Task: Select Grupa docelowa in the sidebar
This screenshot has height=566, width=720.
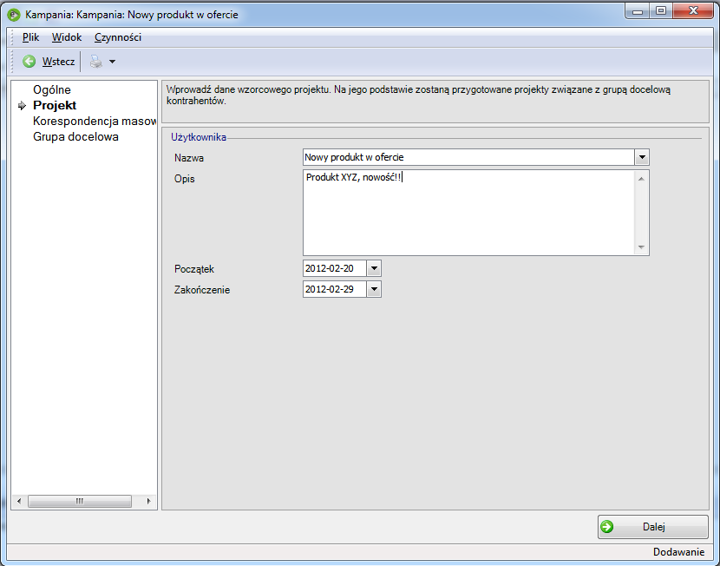Action: (75, 136)
